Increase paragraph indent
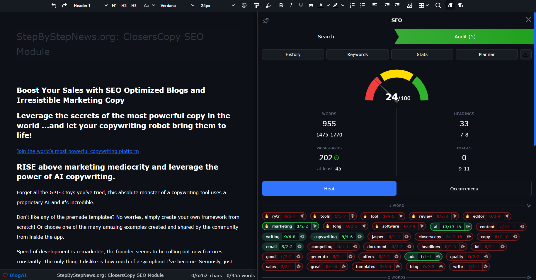 click(x=387, y=5)
